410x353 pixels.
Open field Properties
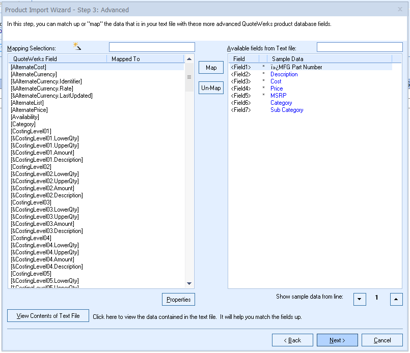(178, 300)
